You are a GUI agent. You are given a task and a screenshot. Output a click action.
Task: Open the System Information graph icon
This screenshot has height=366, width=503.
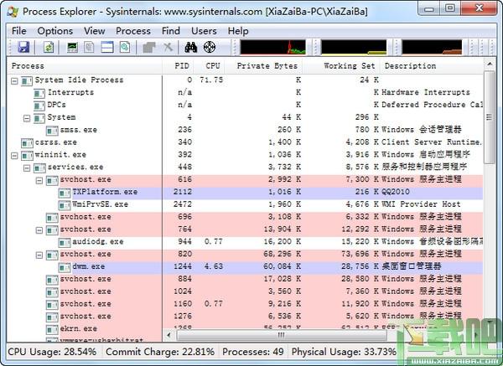pos(72,47)
